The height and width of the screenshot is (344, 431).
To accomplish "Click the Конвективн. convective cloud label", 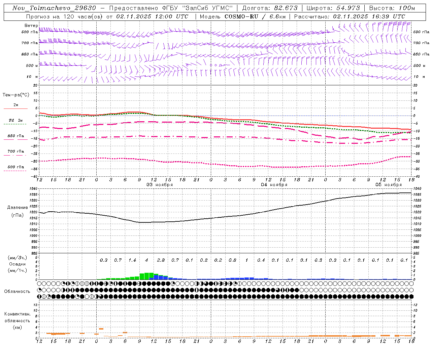I will point(17,314).
